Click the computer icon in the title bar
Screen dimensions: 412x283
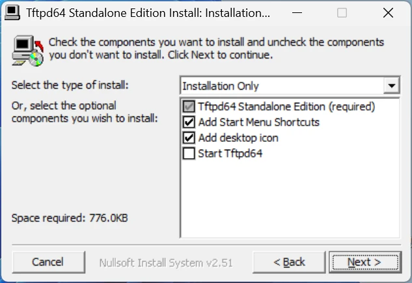[12, 13]
